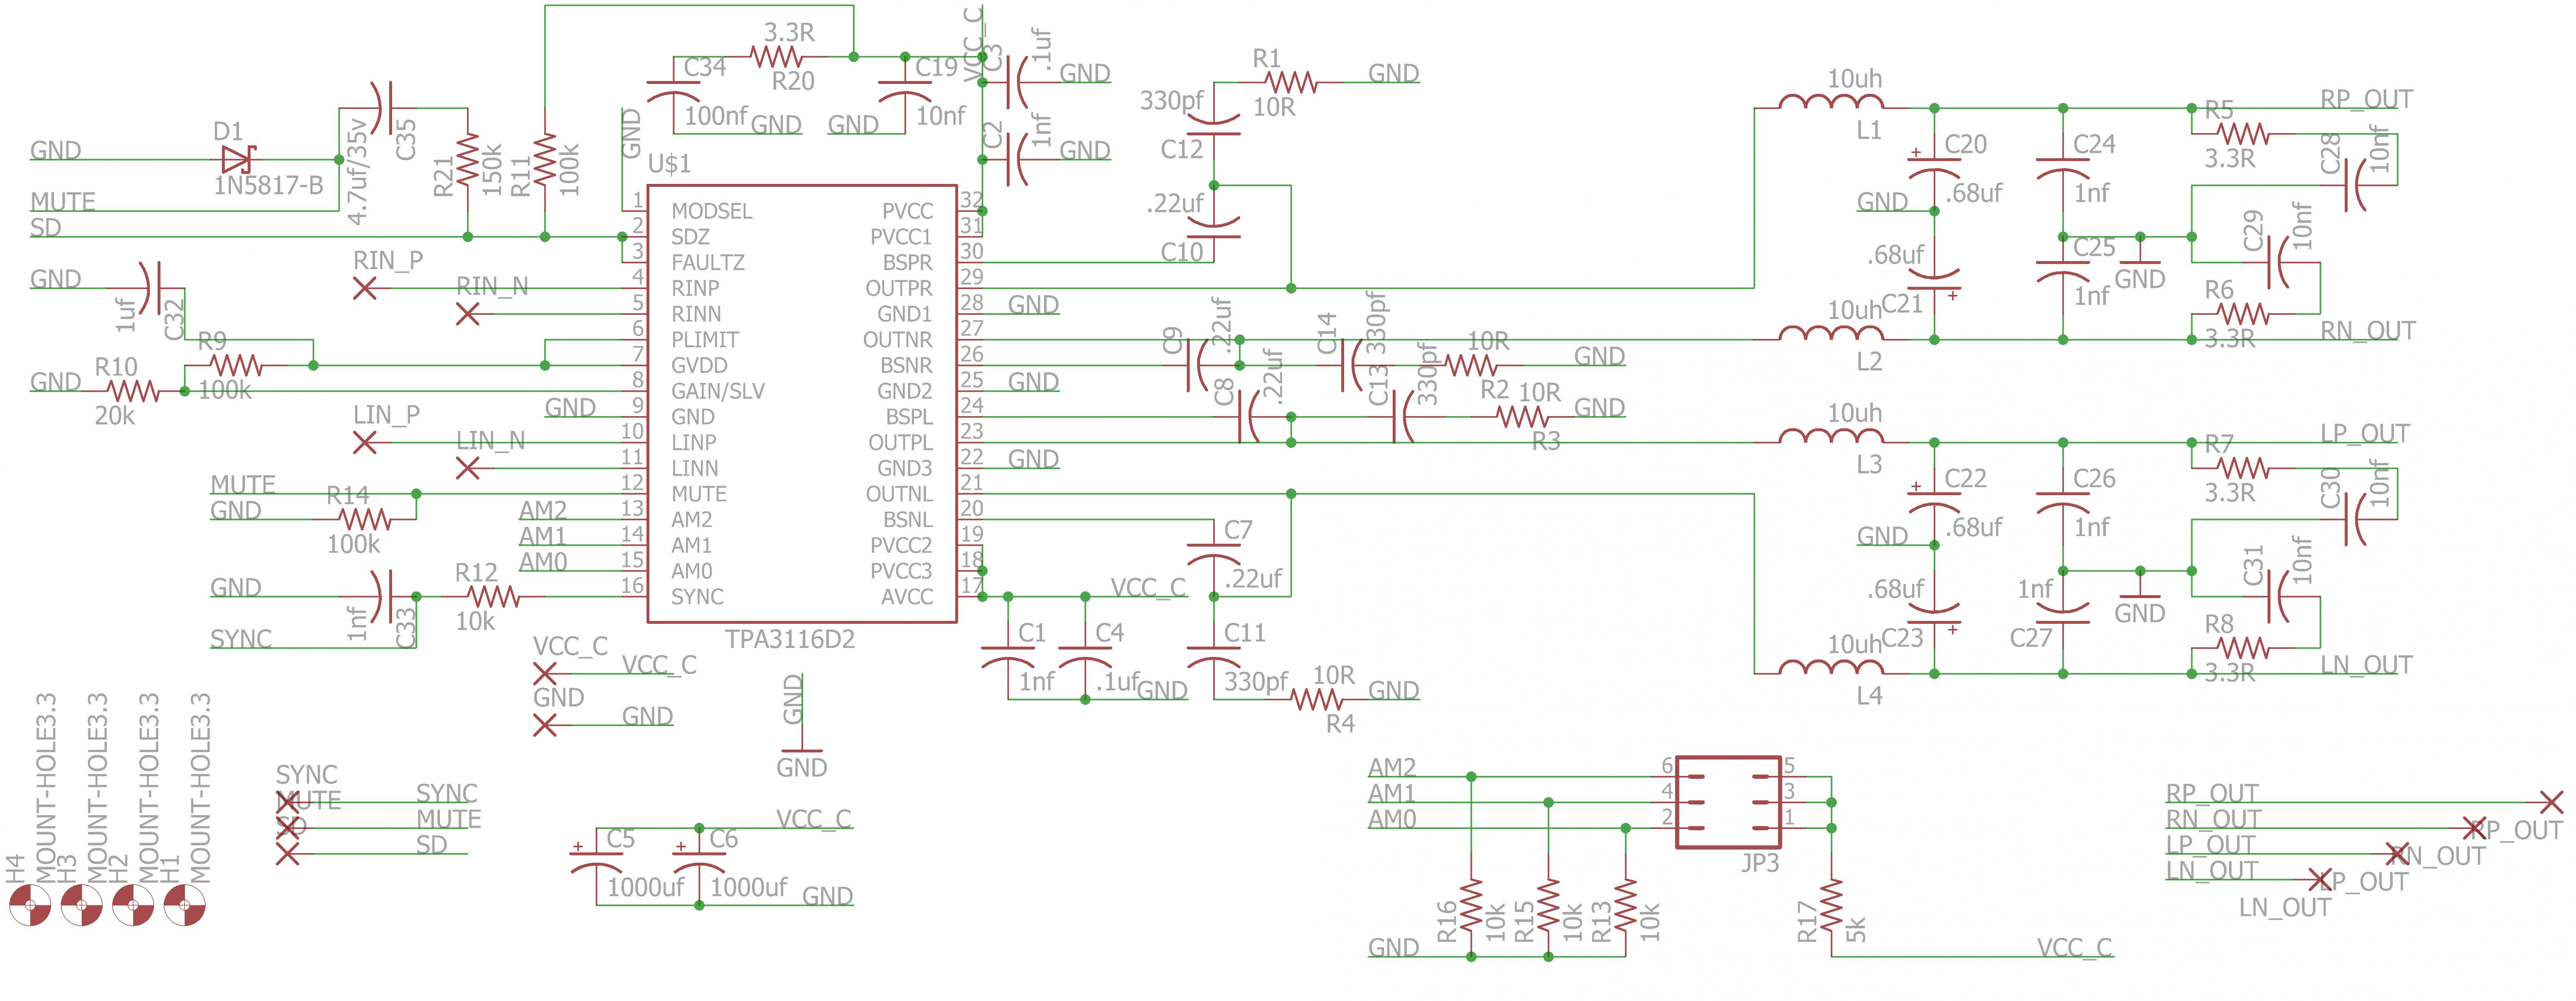Select the R12 10k resistor symbol

tap(493, 597)
